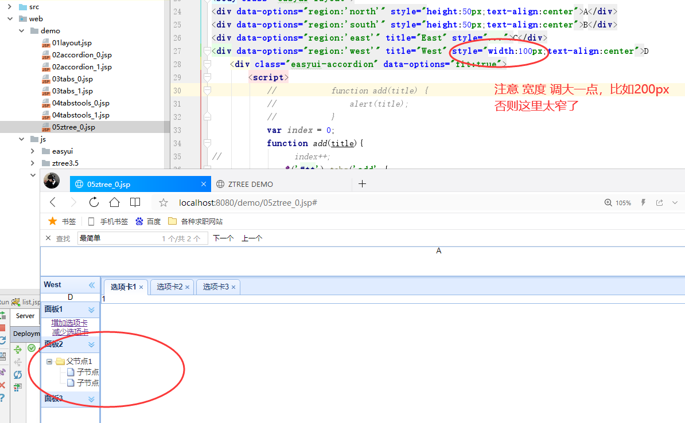Screen dimensions: 685x423
Task: Select the Server tab in run panel
Action: point(25,316)
